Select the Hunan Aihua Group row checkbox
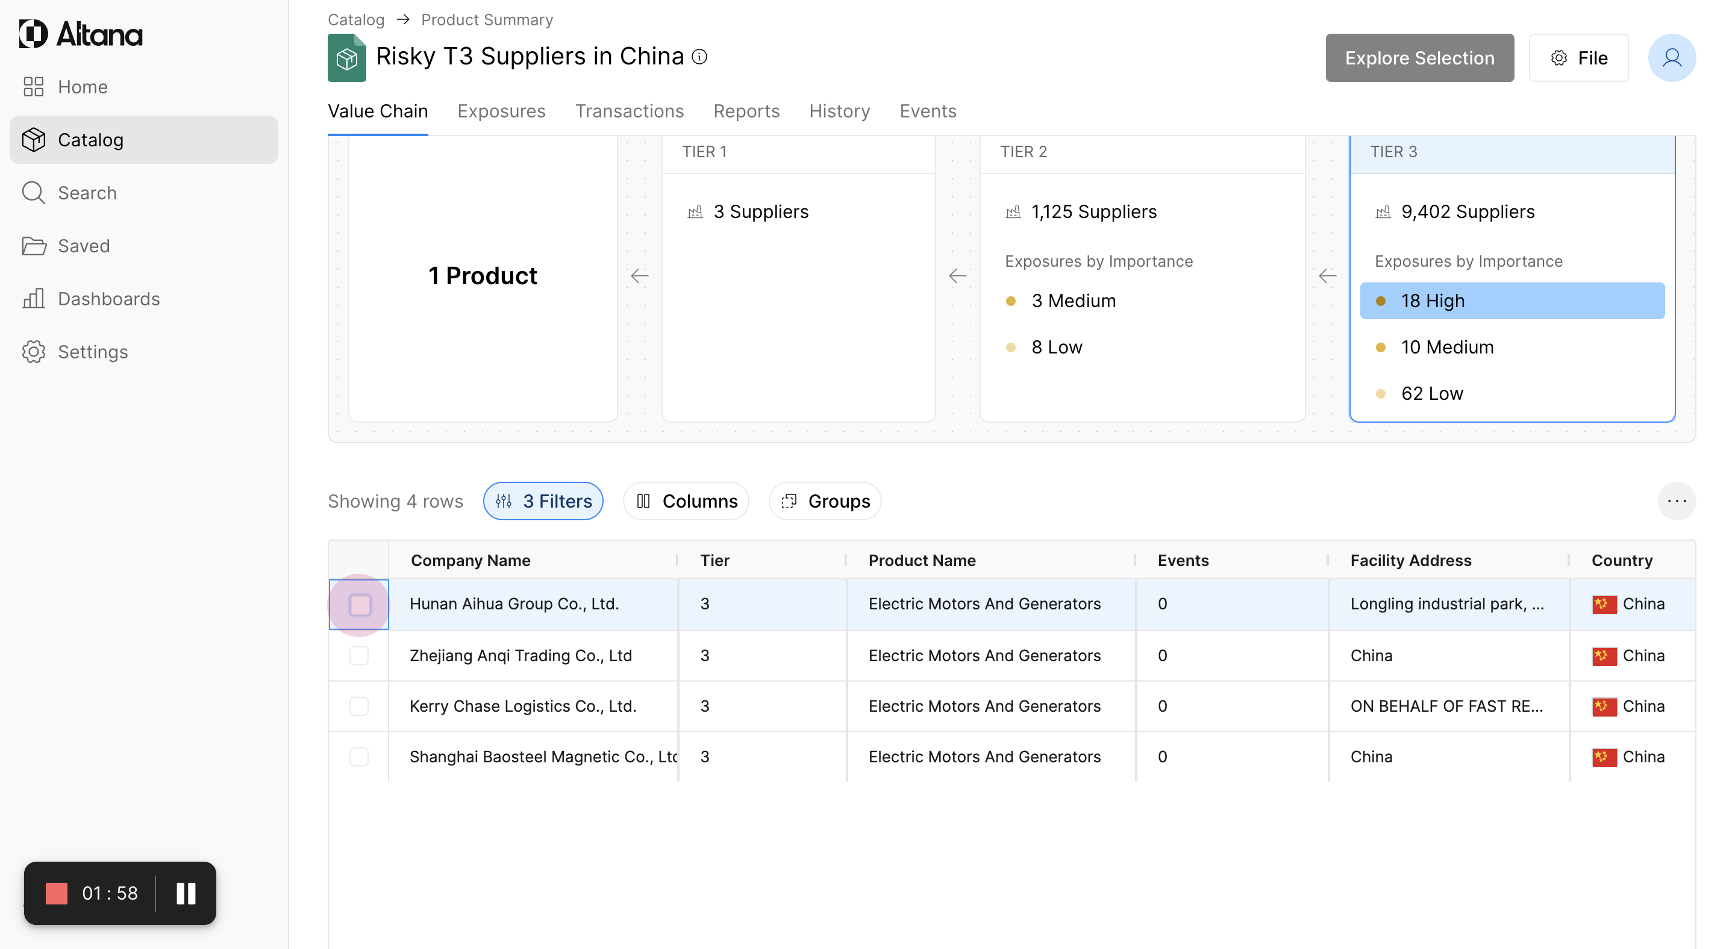This screenshot has width=1735, height=949. [360, 605]
